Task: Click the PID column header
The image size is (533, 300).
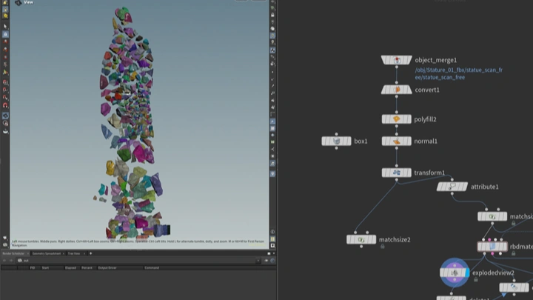Action: point(33,268)
